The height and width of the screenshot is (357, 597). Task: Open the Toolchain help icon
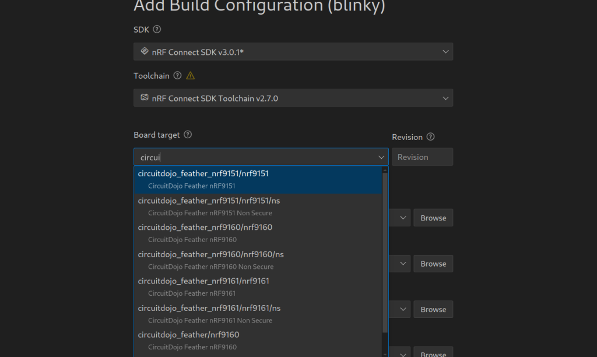point(177,75)
